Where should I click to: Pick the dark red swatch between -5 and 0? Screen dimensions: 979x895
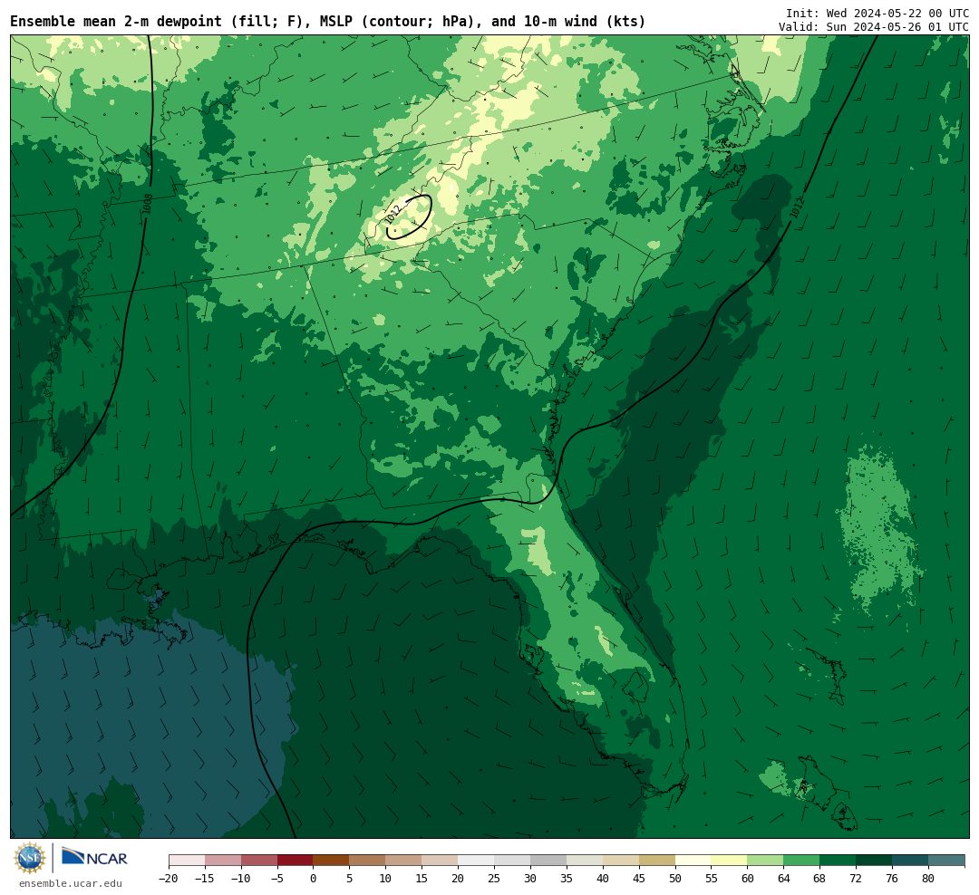295,861
